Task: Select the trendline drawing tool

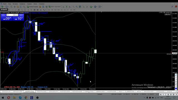Action: coord(16,10)
